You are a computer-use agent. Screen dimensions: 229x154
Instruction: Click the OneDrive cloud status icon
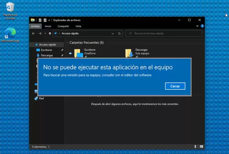pyautogui.click(x=70, y=53)
